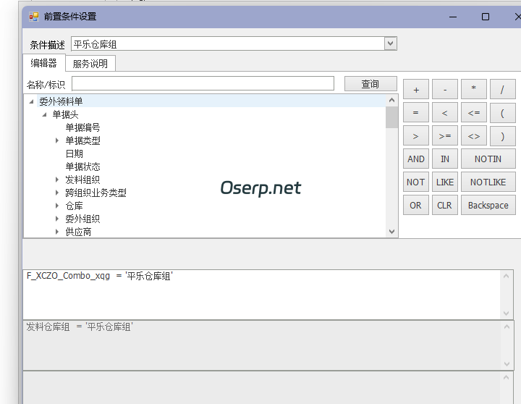The image size is (521, 404).
Task: Switch to the 服务说明 tab
Action: click(90, 64)
